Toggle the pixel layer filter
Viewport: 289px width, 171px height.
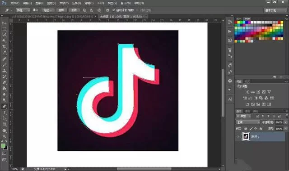pos(257,116)
